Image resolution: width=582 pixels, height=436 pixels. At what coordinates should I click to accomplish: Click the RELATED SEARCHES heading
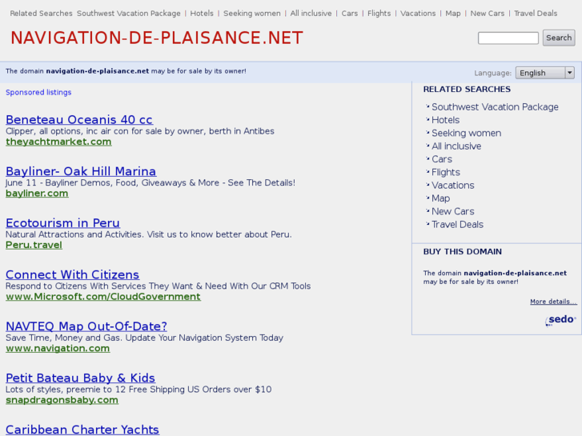tap(467, 89)
